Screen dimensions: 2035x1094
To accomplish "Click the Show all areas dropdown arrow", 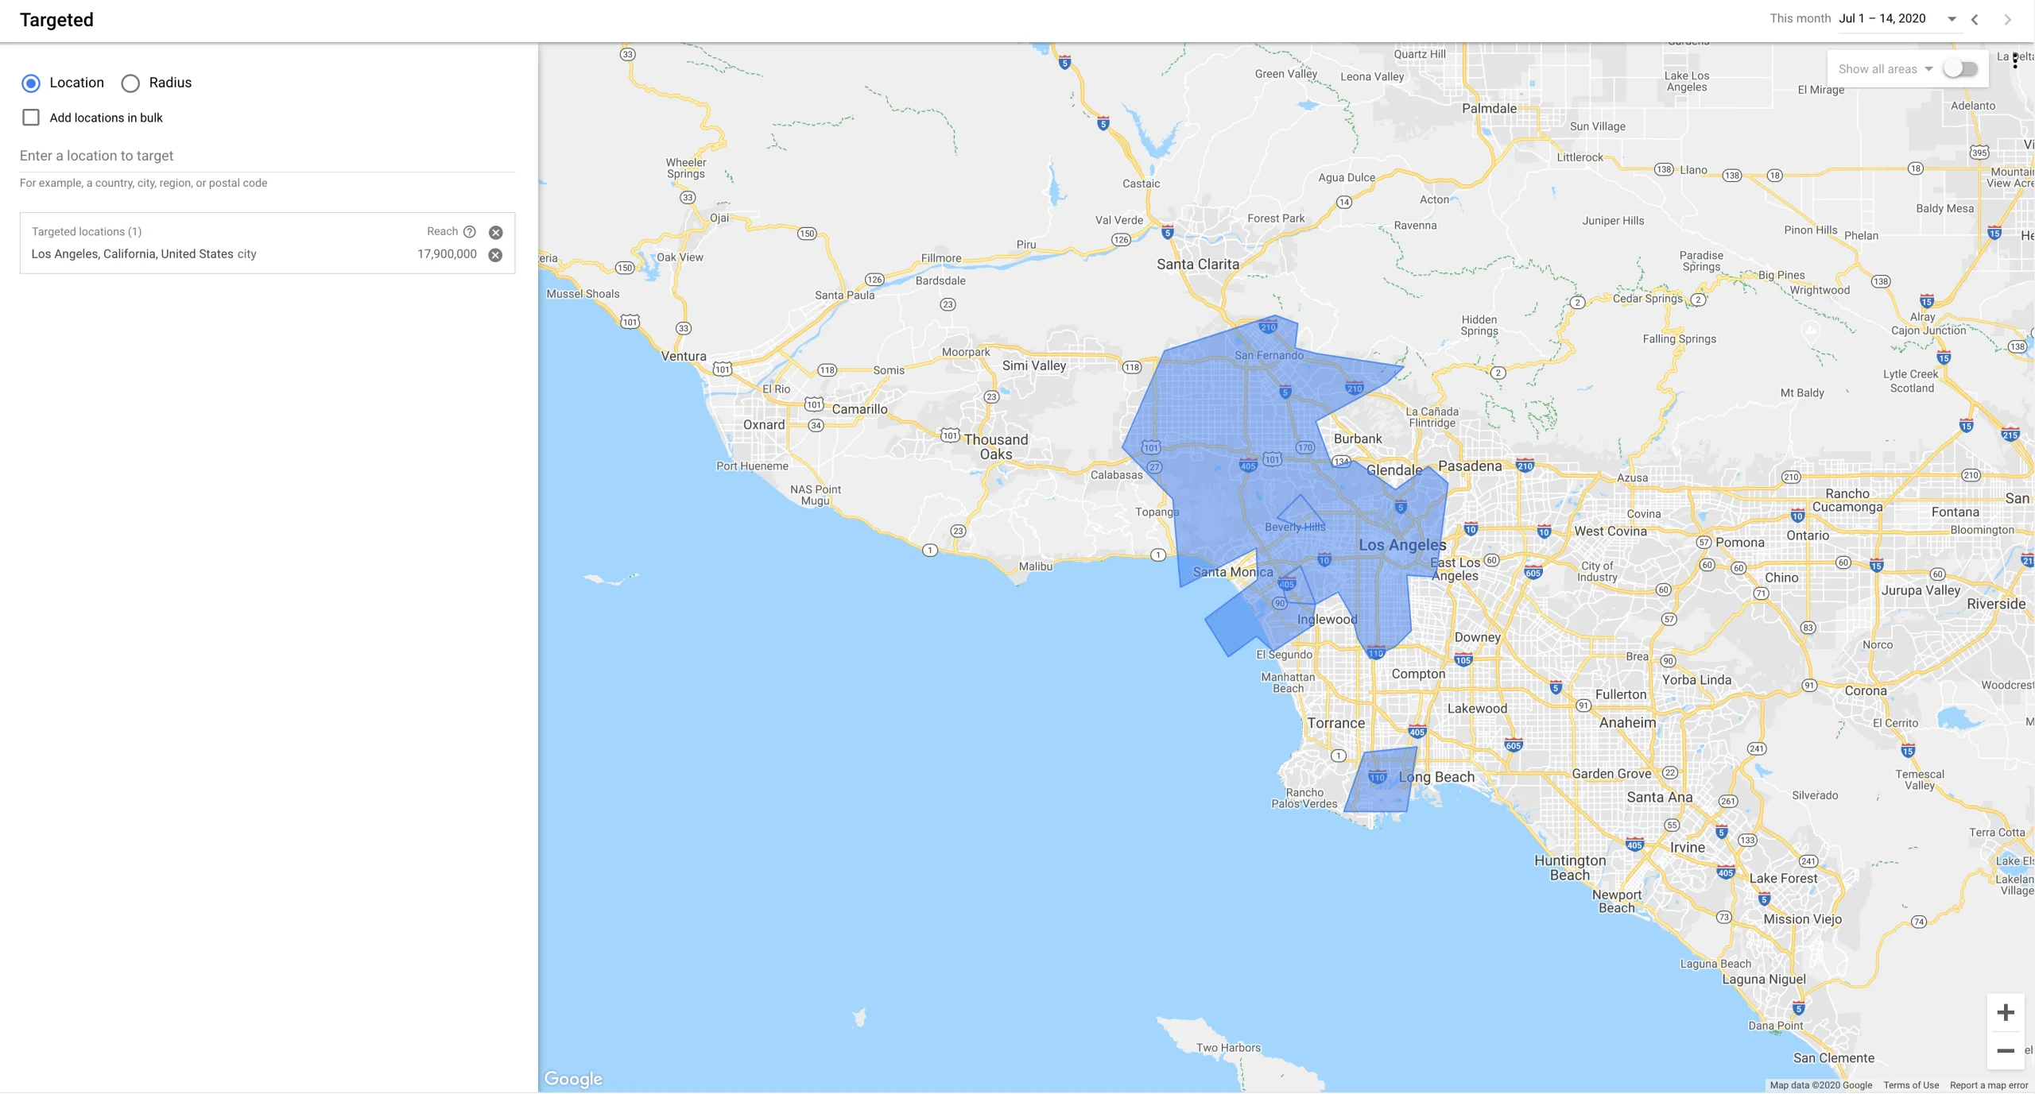I will point(1930,68).
